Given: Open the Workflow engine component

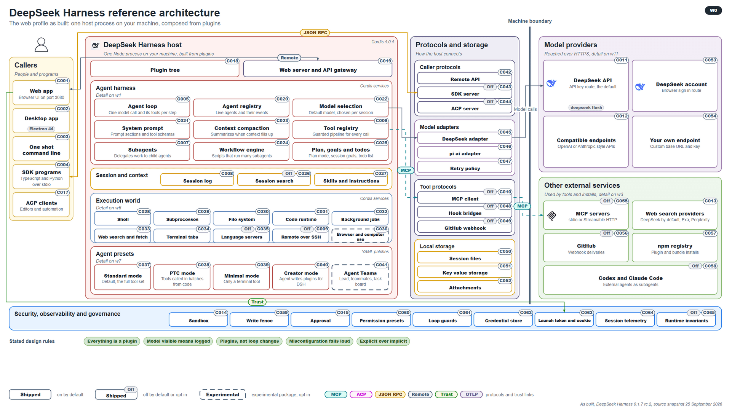Looking at the screenshot, I should pos(241,152).
